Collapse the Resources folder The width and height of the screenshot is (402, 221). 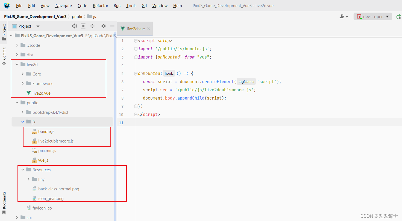click(x=23, y=170)
